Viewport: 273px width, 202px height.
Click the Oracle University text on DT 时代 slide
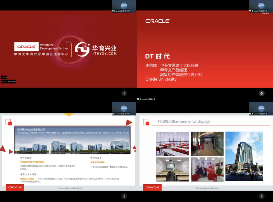(x=161, y=79)
